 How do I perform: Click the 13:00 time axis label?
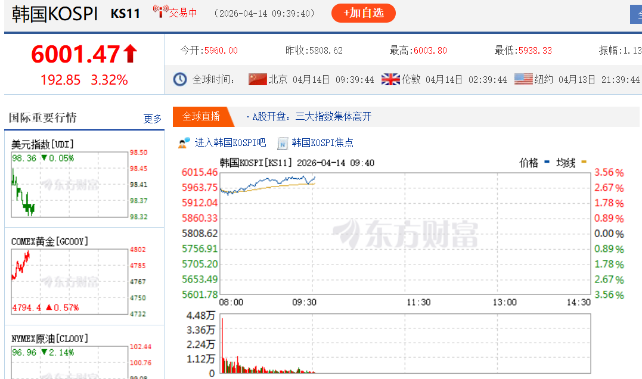(x=504, y=303)
